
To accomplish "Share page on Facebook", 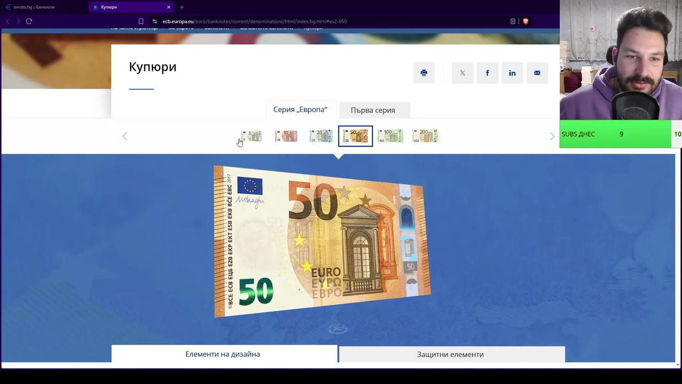I will (x=488, y=73).
